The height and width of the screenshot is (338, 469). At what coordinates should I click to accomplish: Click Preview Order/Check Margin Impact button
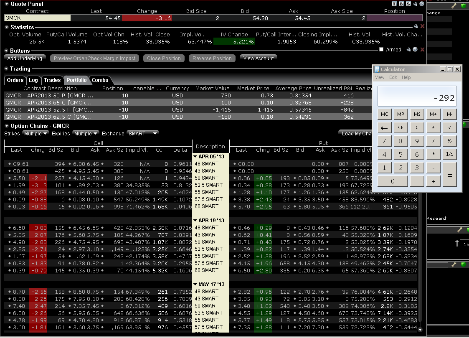(x=94, y=58)
